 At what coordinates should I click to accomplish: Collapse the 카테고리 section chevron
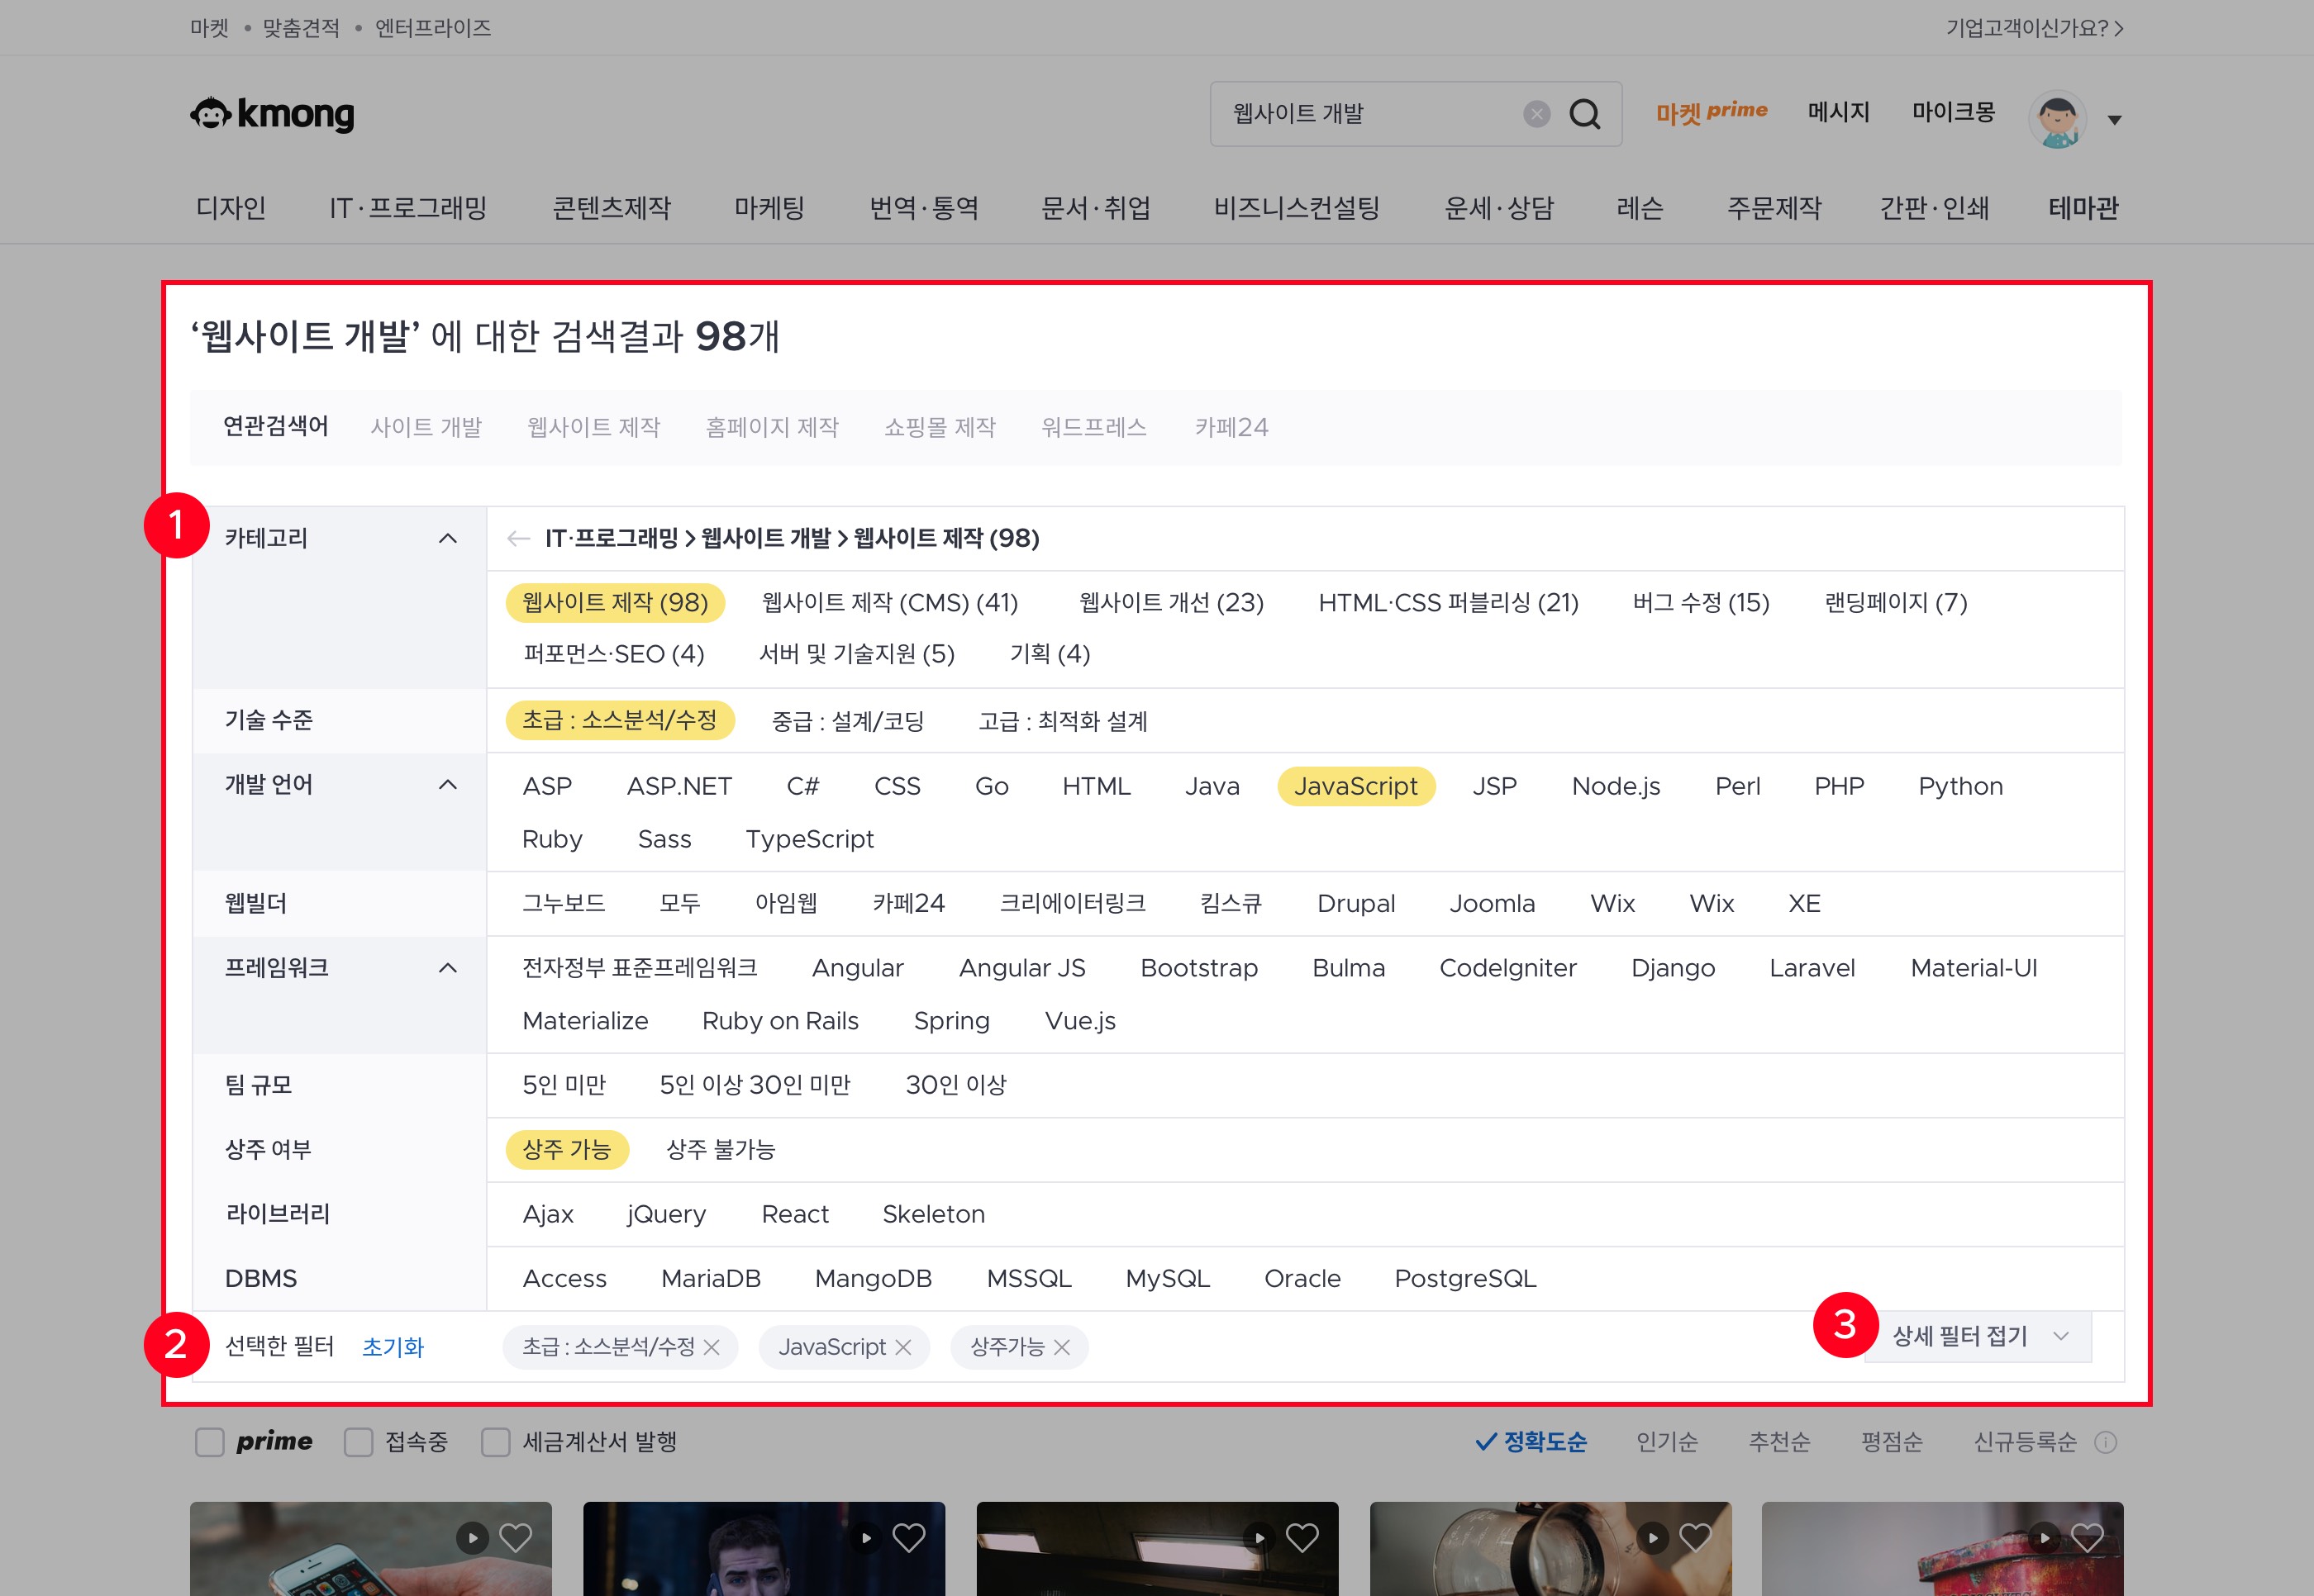click(447, 539)
